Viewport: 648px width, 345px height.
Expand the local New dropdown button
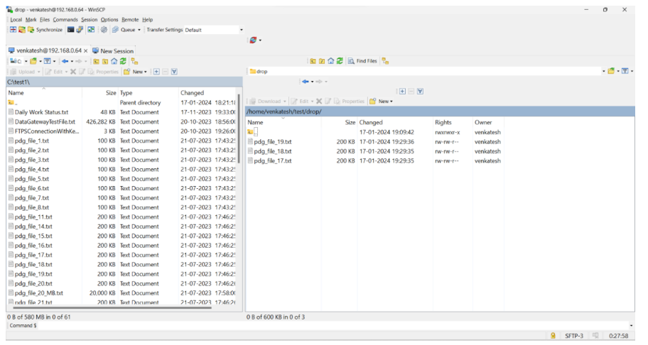coord(135,72)
